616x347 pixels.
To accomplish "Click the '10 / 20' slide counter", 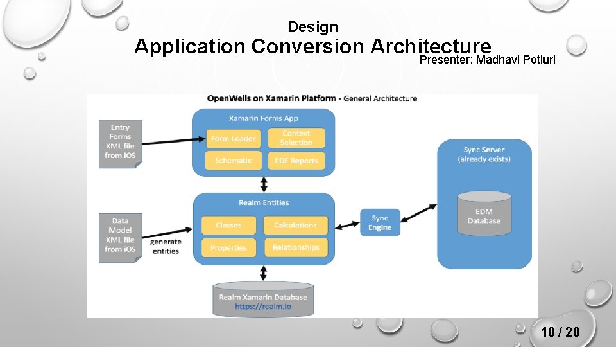I will [x=560, y=332].
